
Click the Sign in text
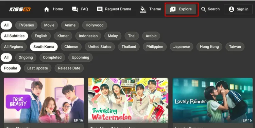[242, 9]
